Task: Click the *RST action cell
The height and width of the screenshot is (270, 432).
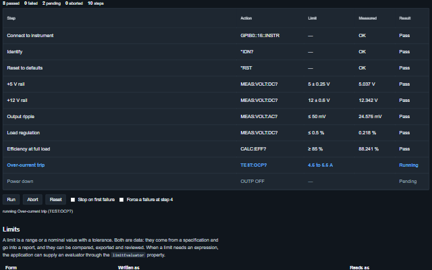Action: [x=246, y=68]
